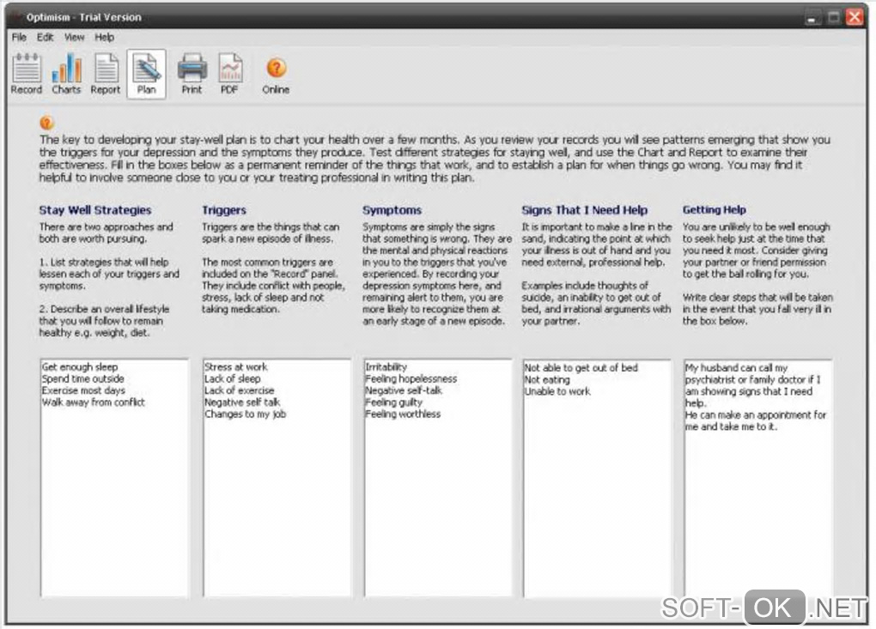Click the 'Triggers' column heading
The height and width of the screenshot is (629, 876).
pos(225,210)
